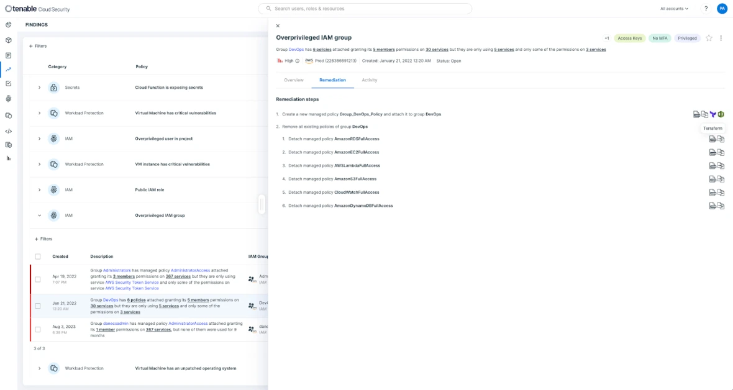Click the search users, roles & resources field
The image size is (733, 390).
point(365,9)
